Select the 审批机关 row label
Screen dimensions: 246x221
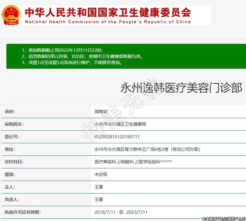point(14,124)
